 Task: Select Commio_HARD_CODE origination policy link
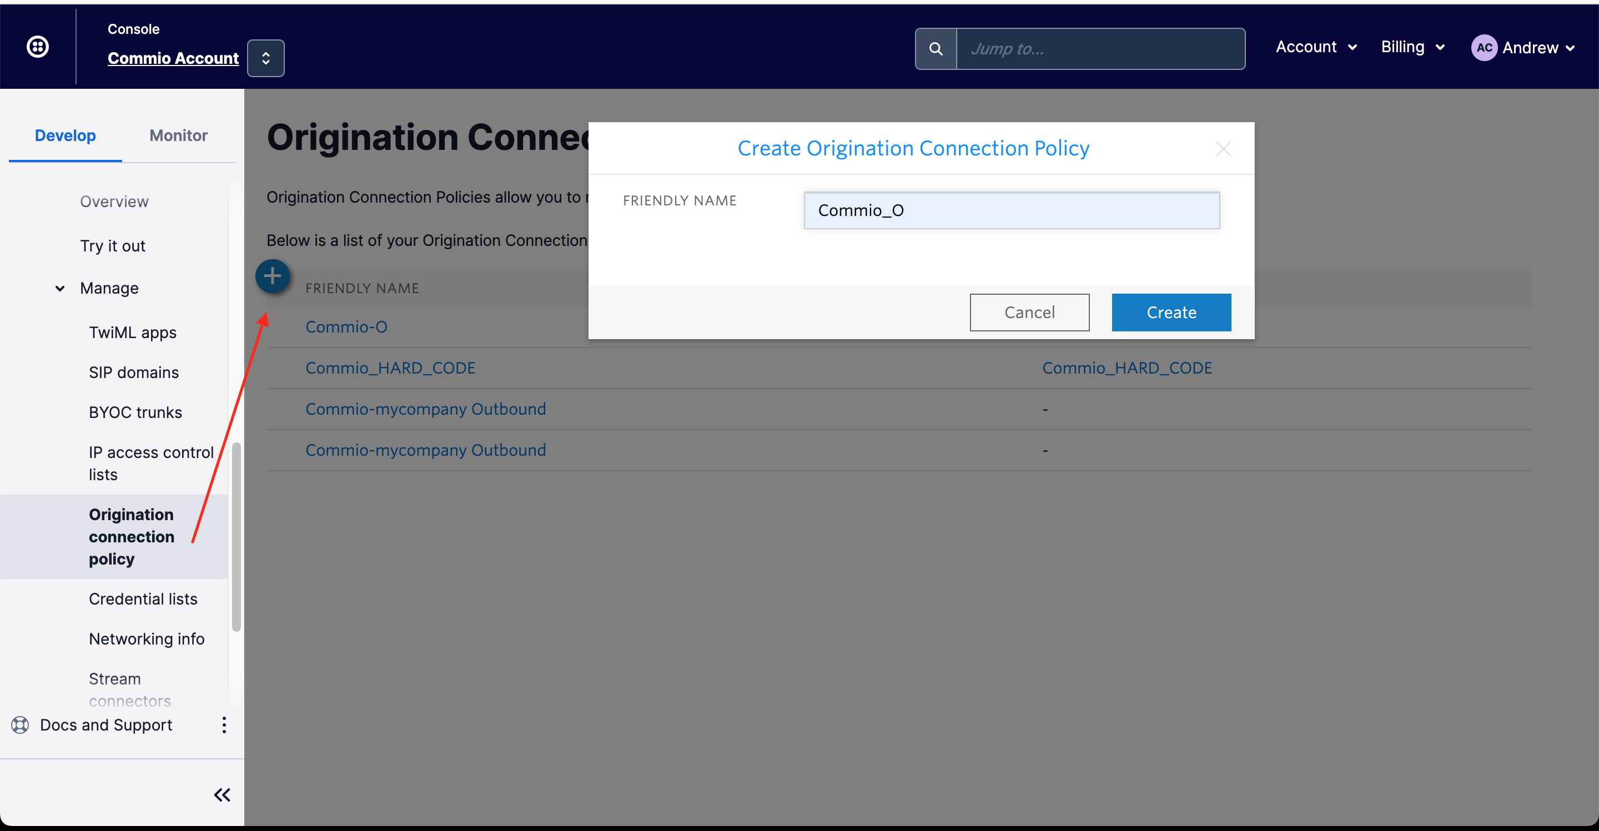tap(390, 368)
